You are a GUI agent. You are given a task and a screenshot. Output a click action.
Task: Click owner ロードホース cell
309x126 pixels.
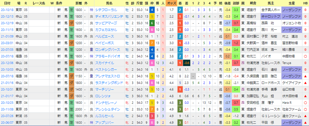[271, 83]
